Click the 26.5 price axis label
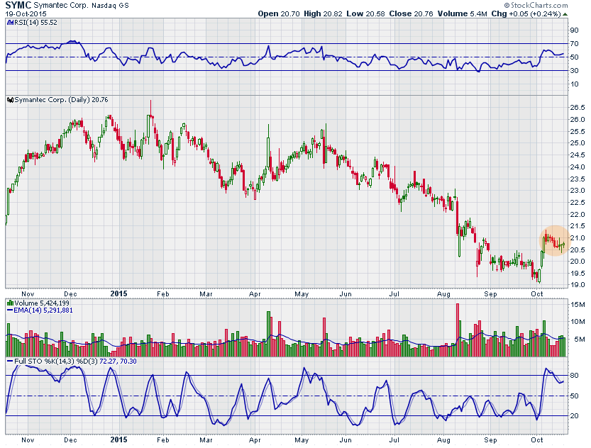This screenshot has height=448, width=591. click(x=577, y=107)
